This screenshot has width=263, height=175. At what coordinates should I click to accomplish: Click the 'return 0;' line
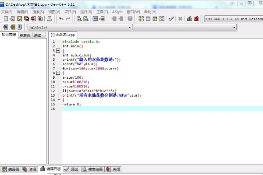pos(71,104)
